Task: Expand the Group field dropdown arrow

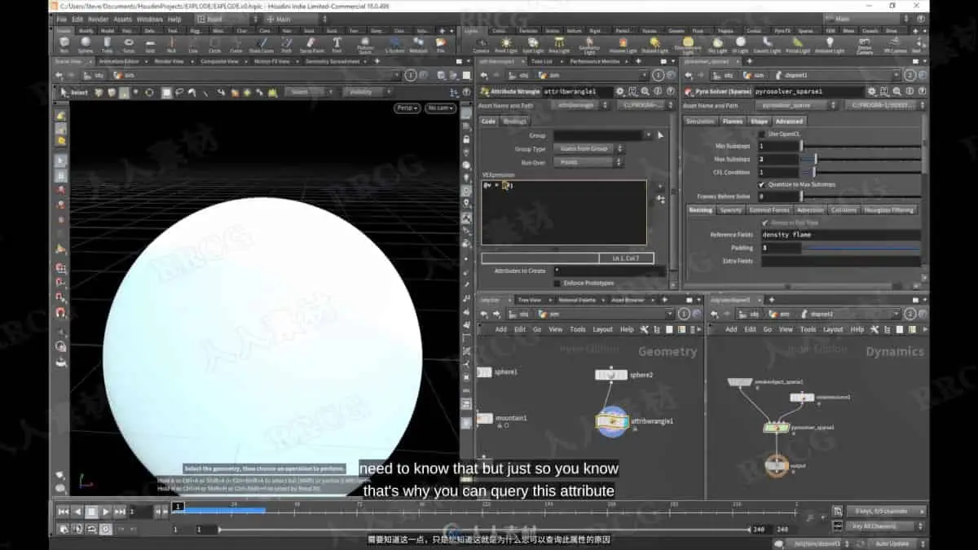Action: 649,135
